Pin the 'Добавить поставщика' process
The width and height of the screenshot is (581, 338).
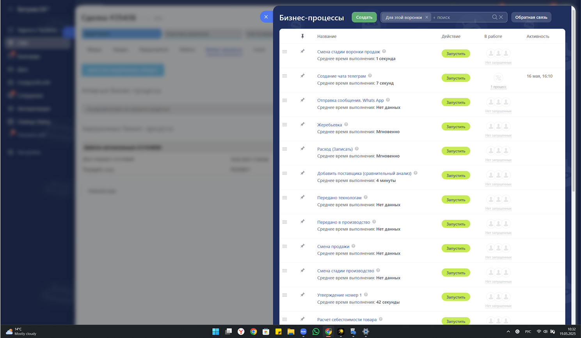302,173
